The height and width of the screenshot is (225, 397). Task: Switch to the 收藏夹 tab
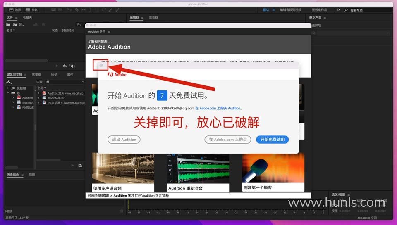(x=27, y=17)
